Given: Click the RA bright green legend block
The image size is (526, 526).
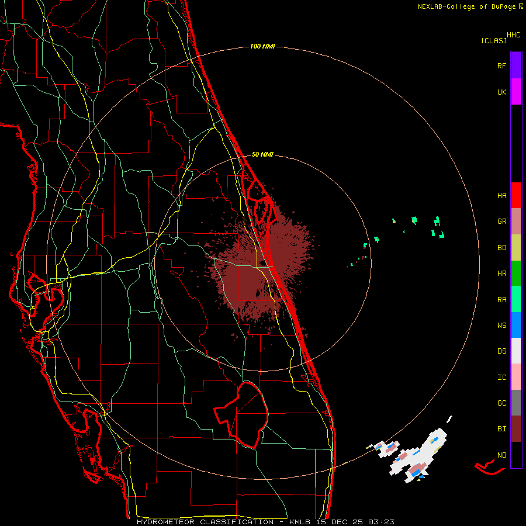Looking at the screenshot, I should click(x=516, y=299).
